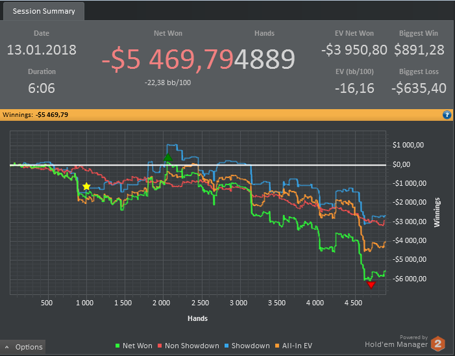Click the date value 13.01.2018
This screenshot has width=455, height=356.
click(x=42, y=50)
